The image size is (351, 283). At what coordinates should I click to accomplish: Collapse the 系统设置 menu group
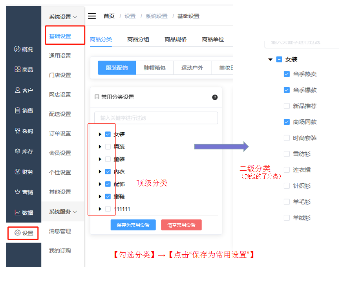click(x=63, y=17)
